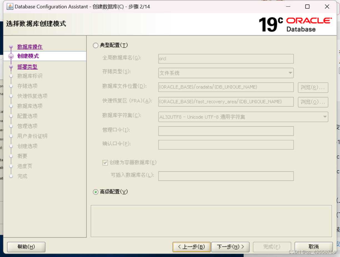The image size is (340, 257).
Task: Go back with the 上一步(B) button
Action: (x=191, y=247)
